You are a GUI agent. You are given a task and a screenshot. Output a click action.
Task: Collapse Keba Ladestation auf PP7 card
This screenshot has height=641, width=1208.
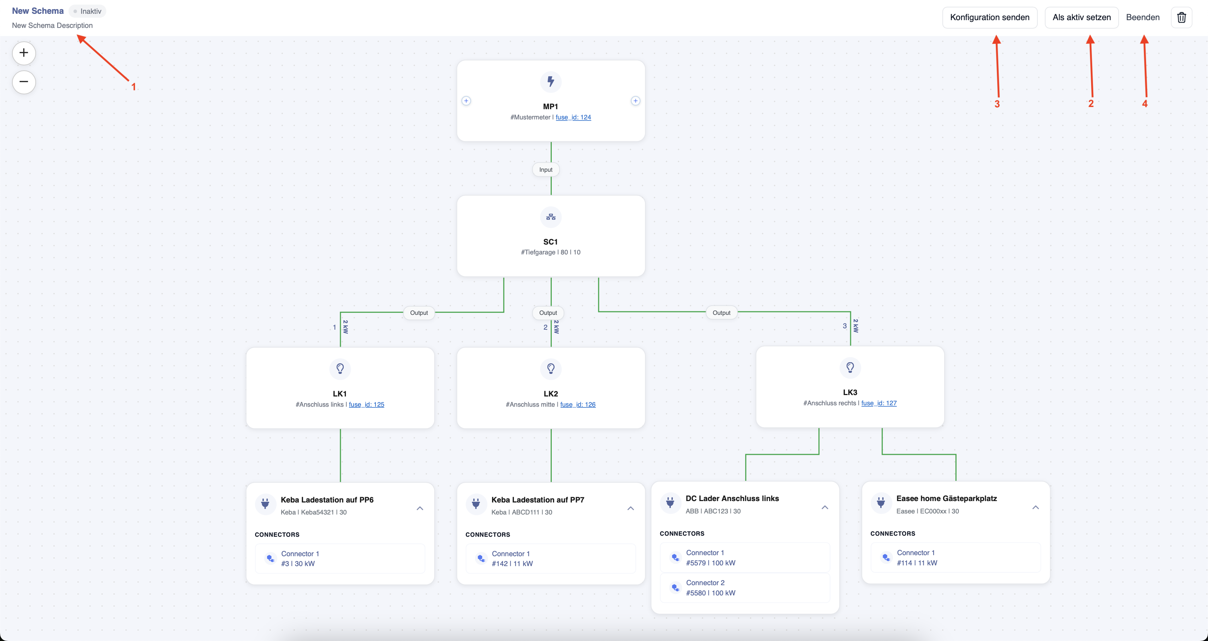tap(631, 508)
